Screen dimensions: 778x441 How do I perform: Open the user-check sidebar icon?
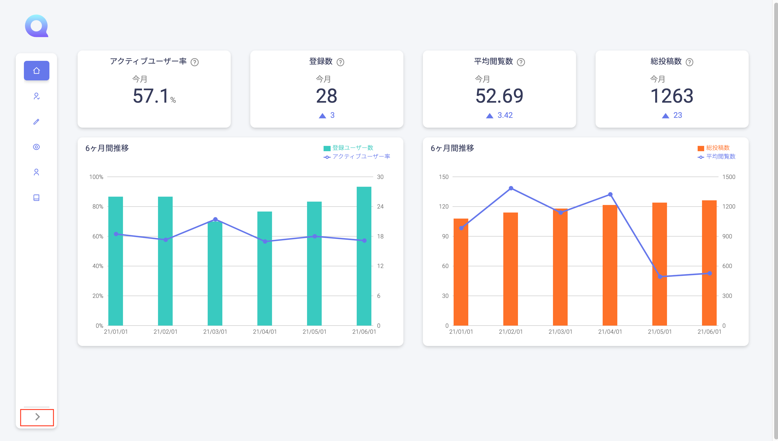36,96
